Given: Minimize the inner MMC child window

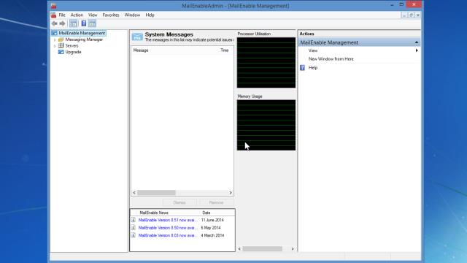Looking at the screenshot, I should click(x=404, y=15).
